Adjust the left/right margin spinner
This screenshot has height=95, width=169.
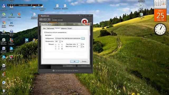click(82, 44)
